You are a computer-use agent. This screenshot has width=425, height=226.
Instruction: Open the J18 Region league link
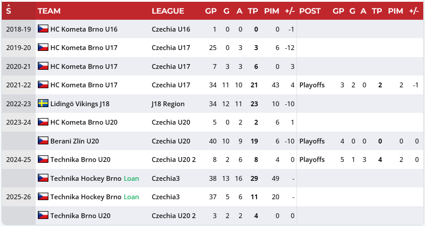(x=168, y=104)
